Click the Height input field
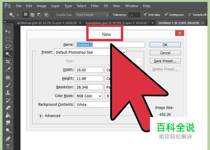 89,78
